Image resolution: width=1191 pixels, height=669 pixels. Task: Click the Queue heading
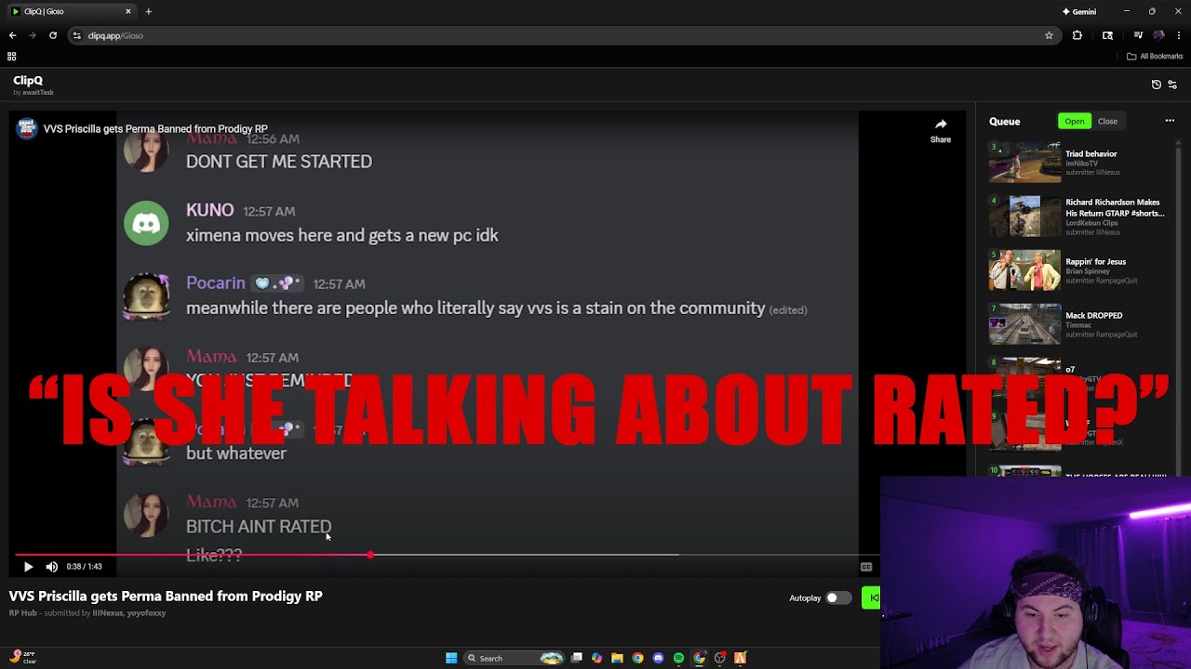coord(1005,121)
